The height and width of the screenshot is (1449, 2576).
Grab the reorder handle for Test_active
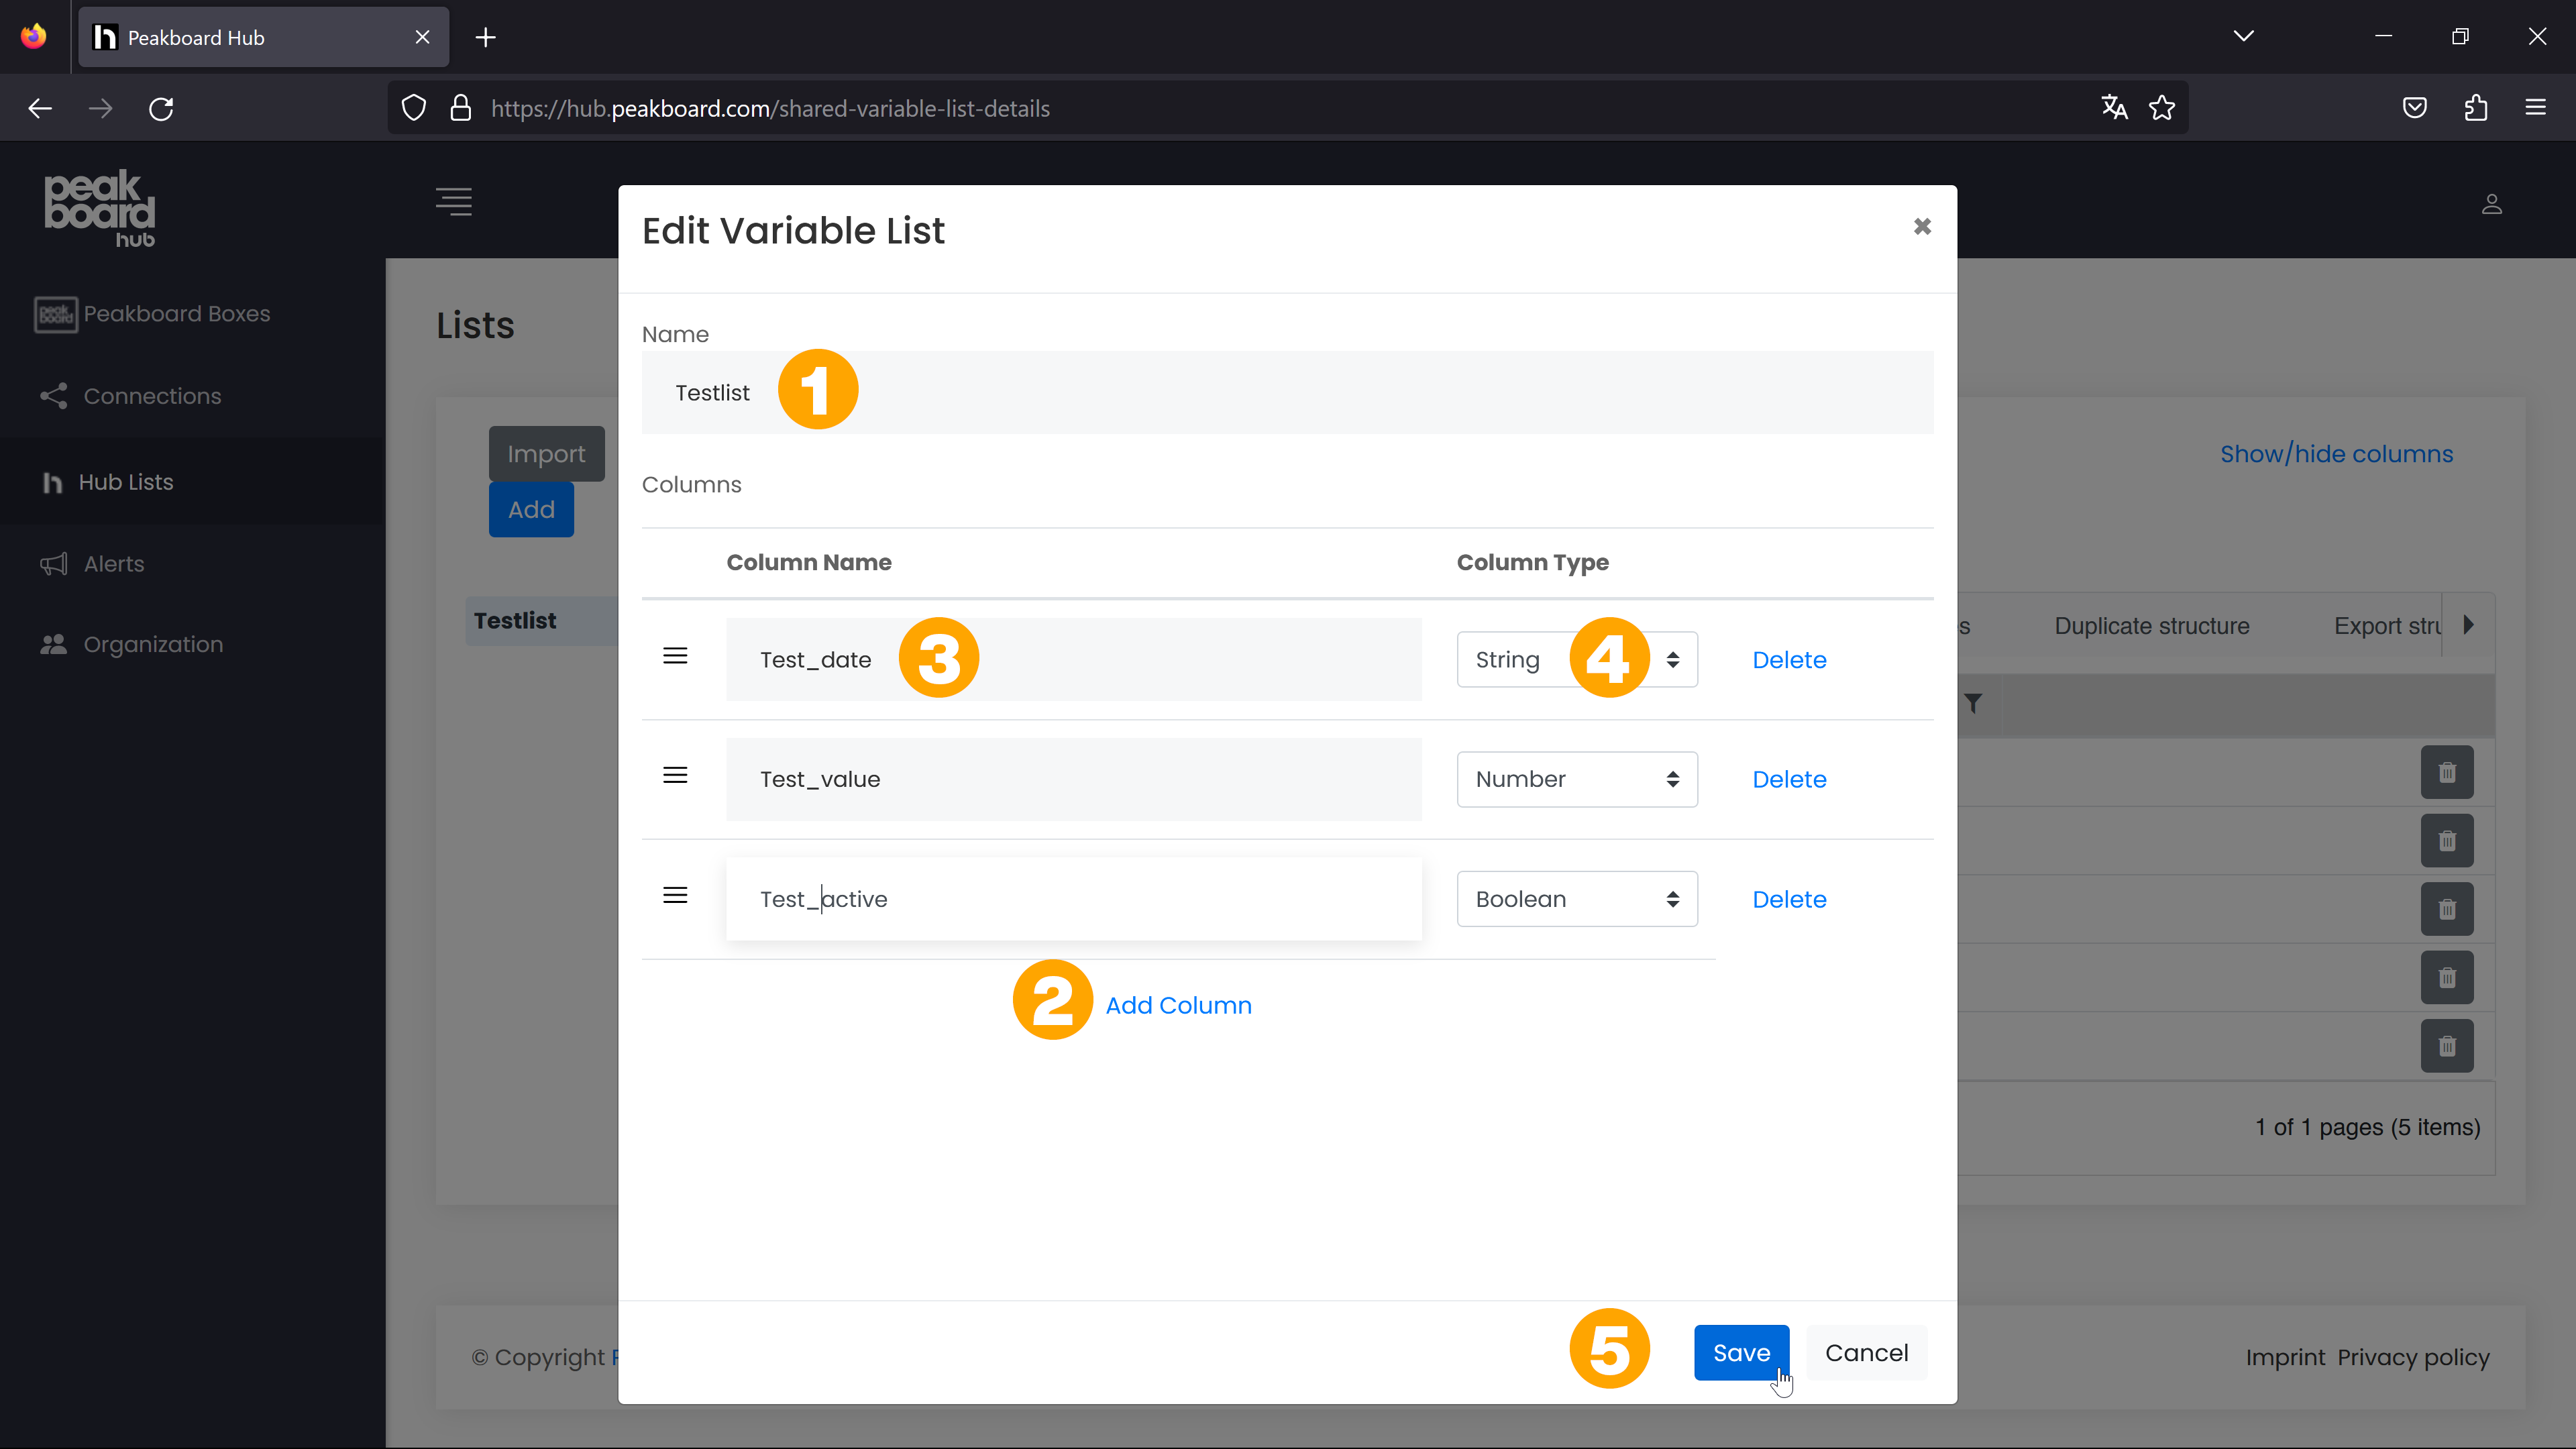pos(675,895)
